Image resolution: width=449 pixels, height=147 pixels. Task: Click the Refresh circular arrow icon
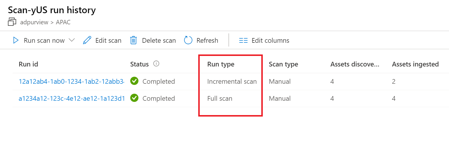pos(188,40)
